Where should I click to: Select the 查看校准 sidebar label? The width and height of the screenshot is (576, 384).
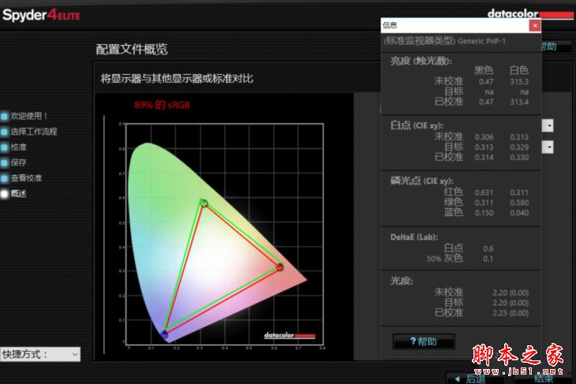pyautogui.click(x=26, y=178)
